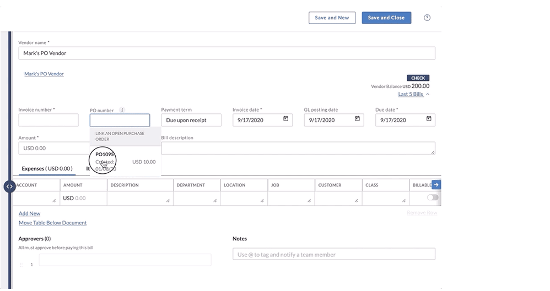This screenshot has width=550, height=291.
Task: Open Mark's PO Vendor link
Action: [x=44, y=74]
